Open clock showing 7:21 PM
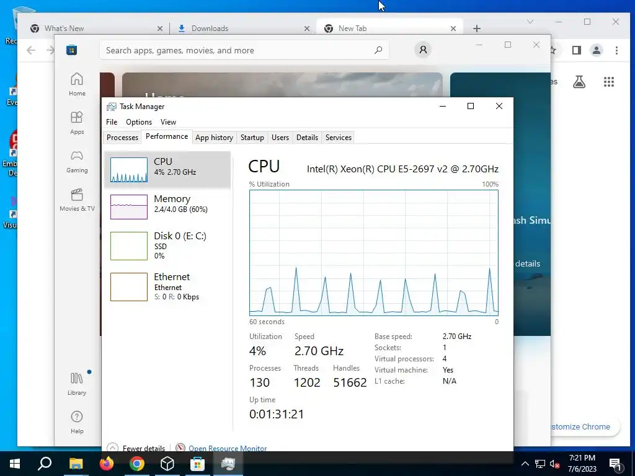 pos(582,464)
